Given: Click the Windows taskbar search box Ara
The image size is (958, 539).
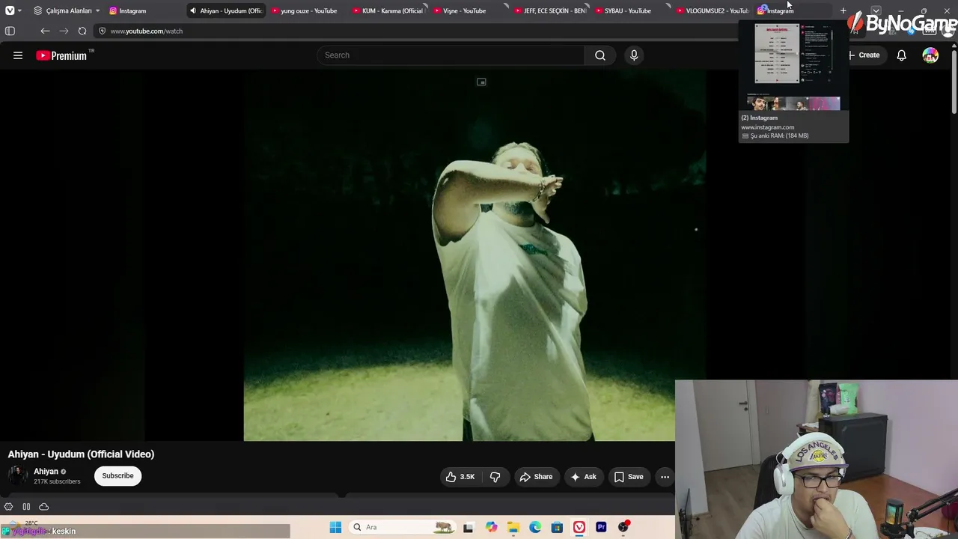Looking at the screenshot, I should pyautogui.click(x=402, y=527).
